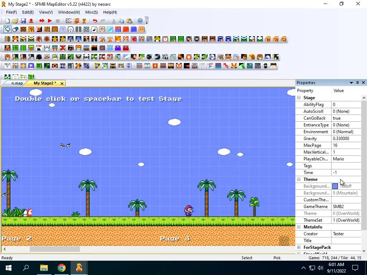Select the music note block

pos(94,29)
